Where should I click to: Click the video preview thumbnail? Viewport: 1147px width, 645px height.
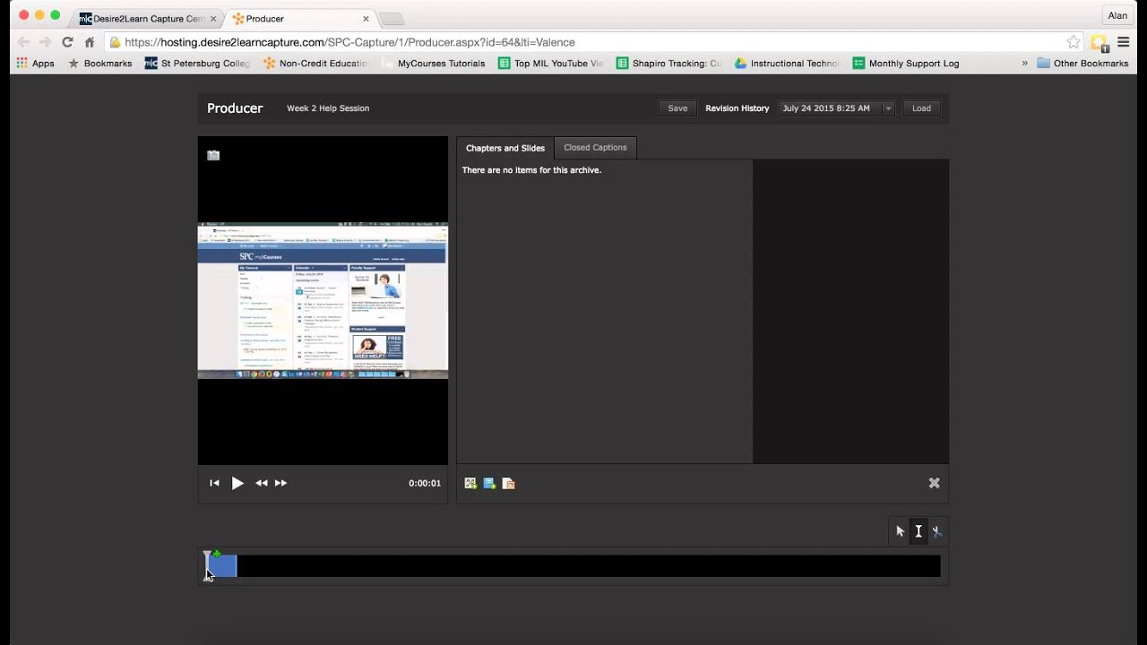(x=323, y=300)
